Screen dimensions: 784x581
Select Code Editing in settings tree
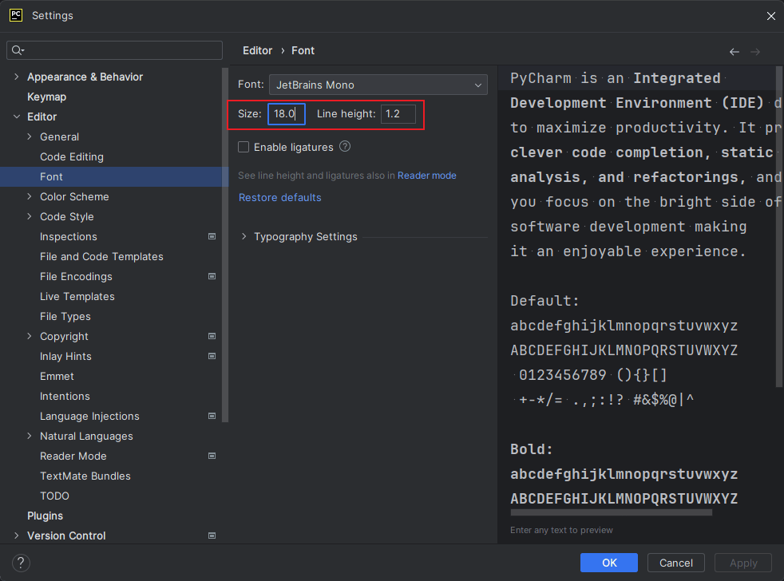72,157
